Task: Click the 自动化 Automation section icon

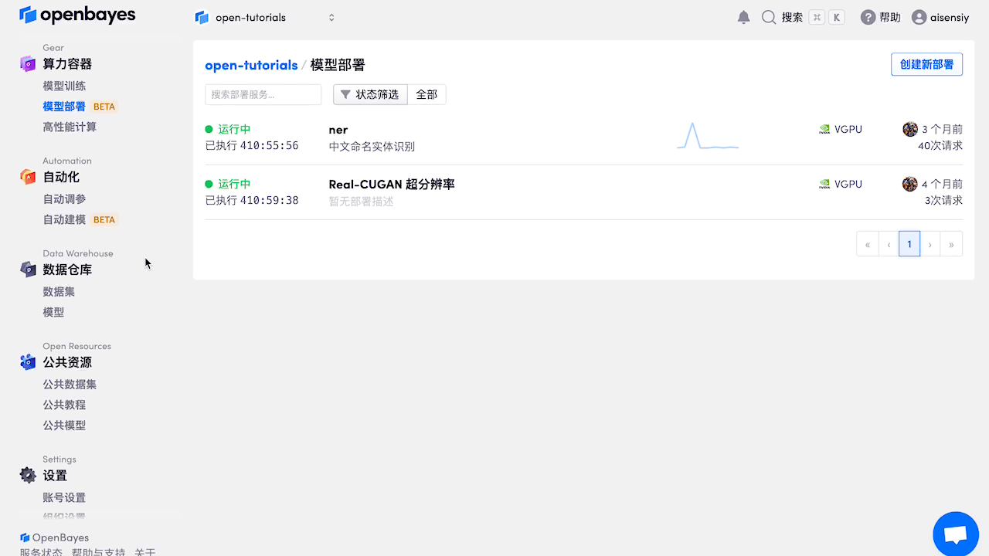Action: pos(28,177)
